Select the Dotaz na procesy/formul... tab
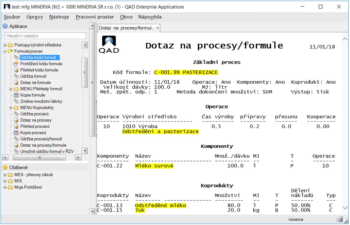 [127, 28]
